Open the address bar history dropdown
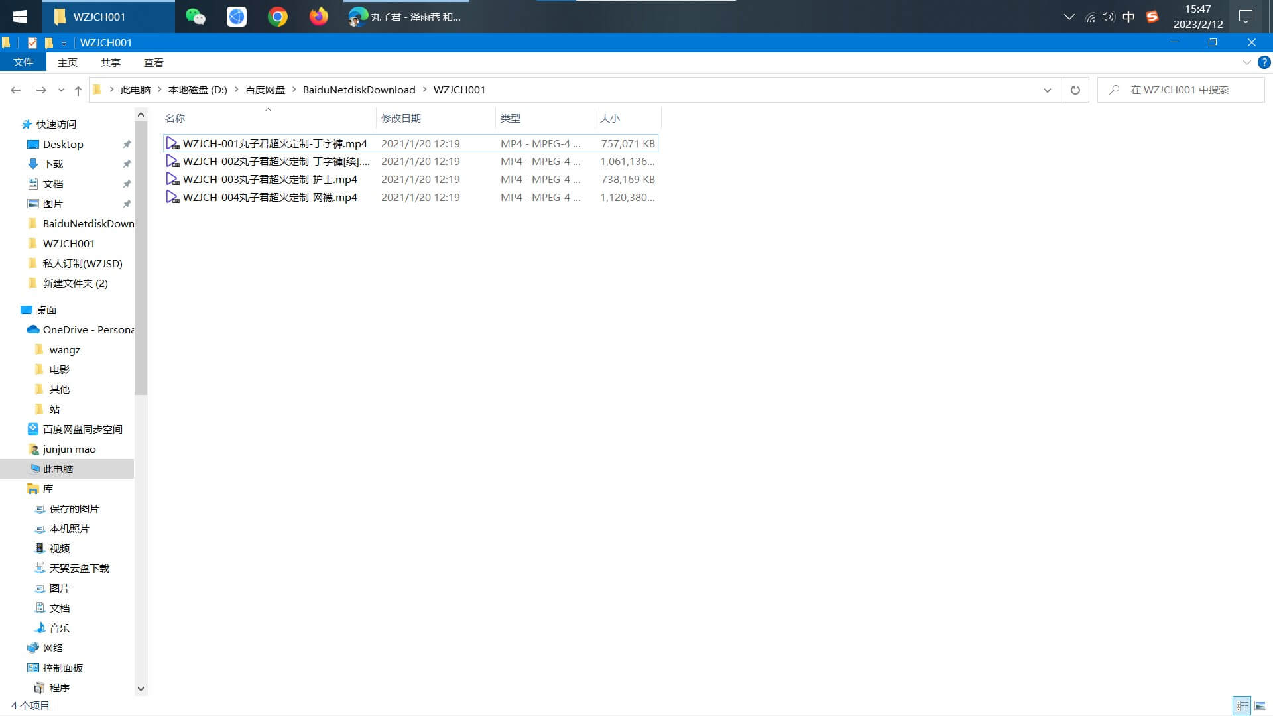1273x716 pixels. coord(1048,90)
